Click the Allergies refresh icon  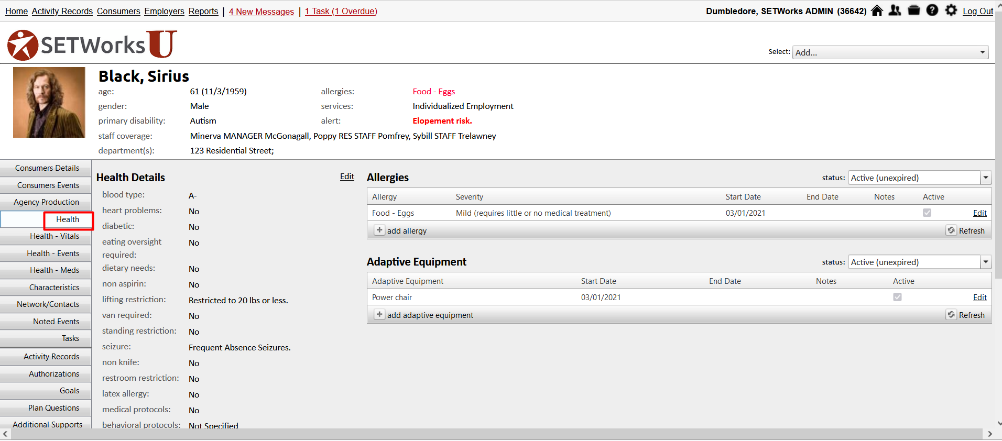(951, 230)
